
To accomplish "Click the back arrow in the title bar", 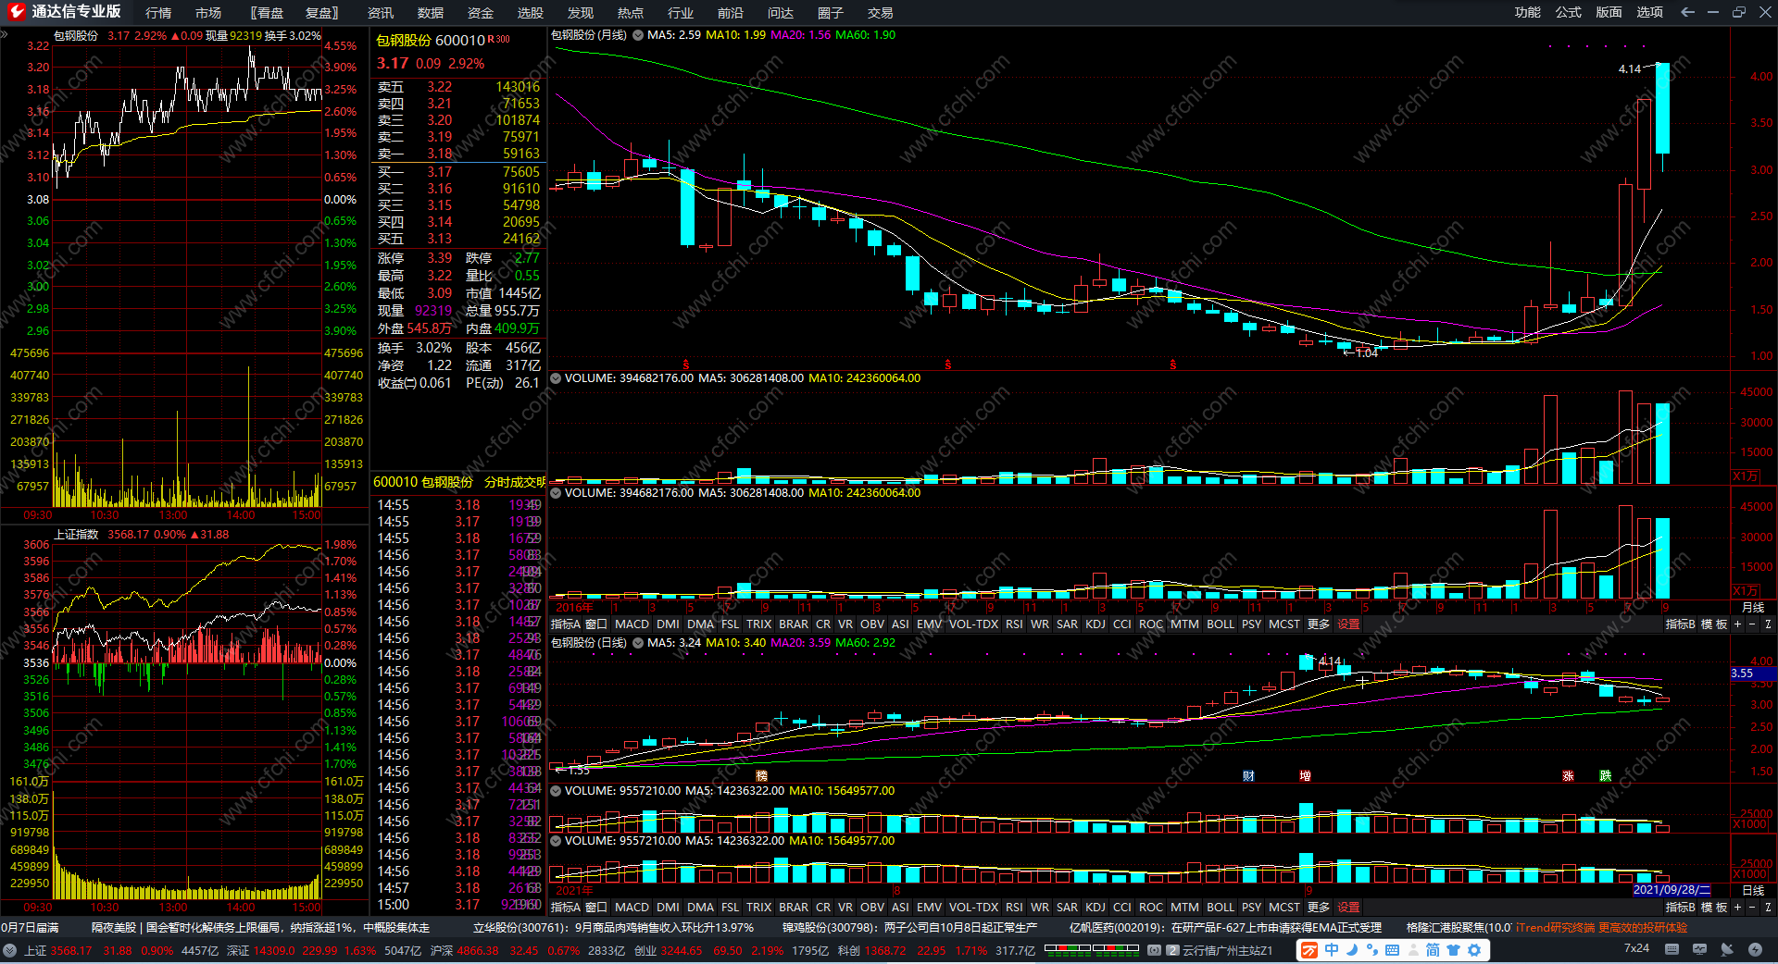I will click(1687, 12).
